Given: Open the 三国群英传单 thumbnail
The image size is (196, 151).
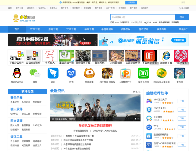Looking at the screenshot, I should (133, 56).
